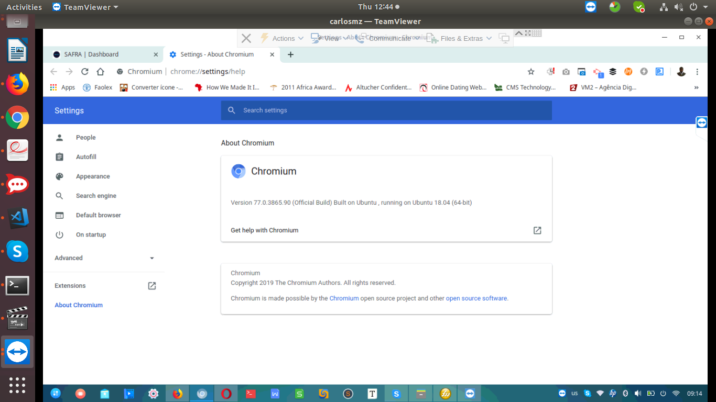Show more bookmarks with the overflow chevron
716x402 pixels.
[x=696, y=87]
